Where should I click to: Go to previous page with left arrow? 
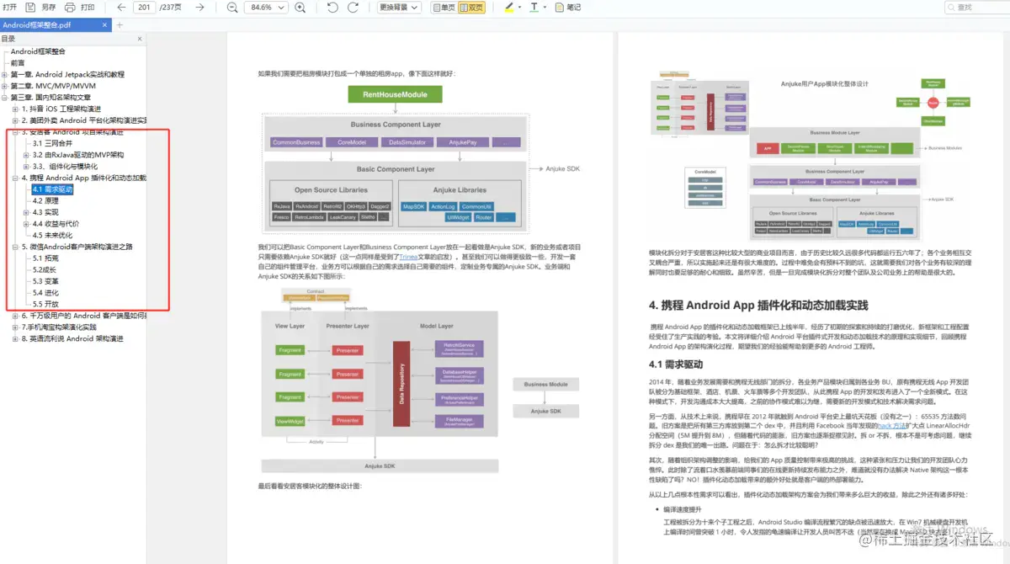(x=121, y=8)
